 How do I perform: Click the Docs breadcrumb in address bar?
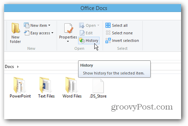[9, 67]
